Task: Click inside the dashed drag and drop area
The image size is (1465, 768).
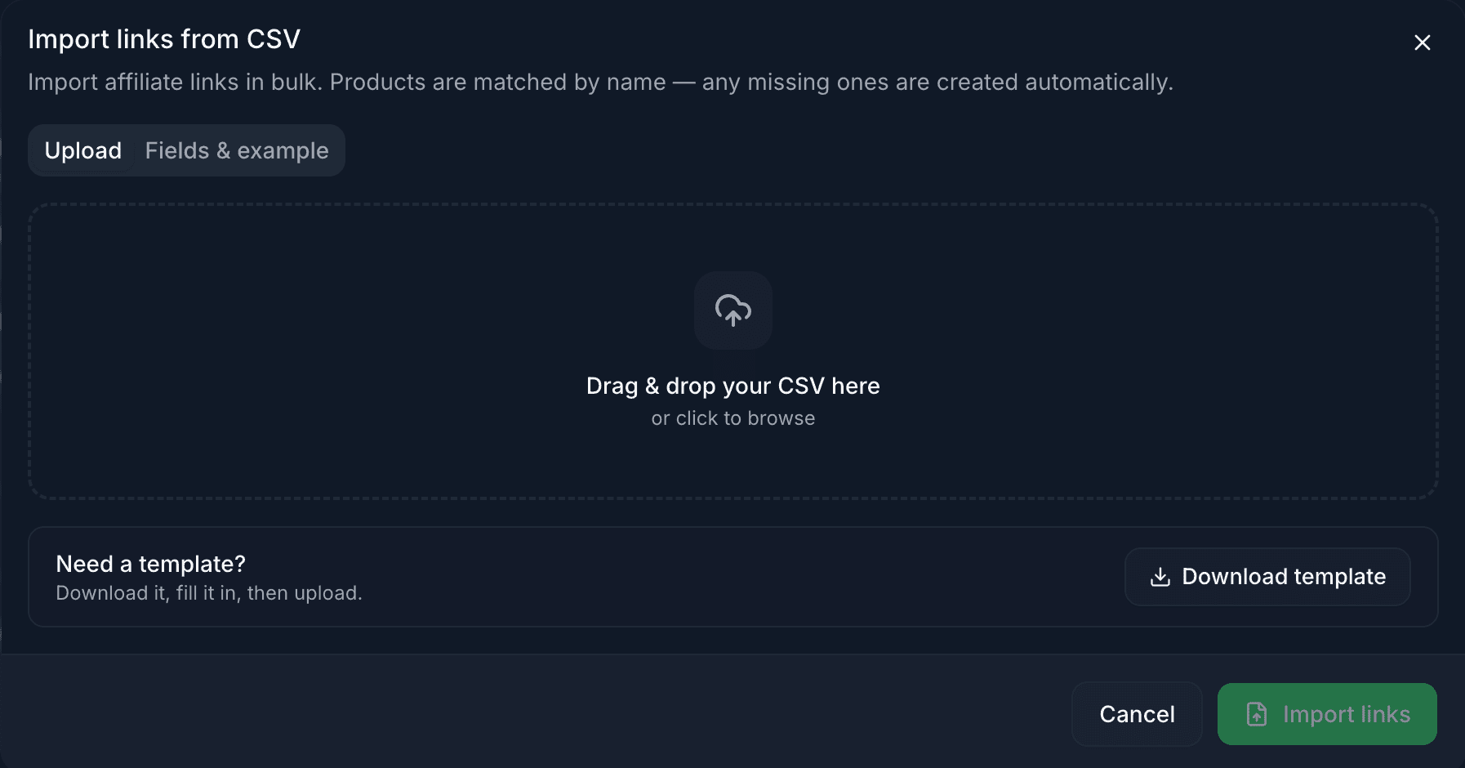Action: pos(732,351)
